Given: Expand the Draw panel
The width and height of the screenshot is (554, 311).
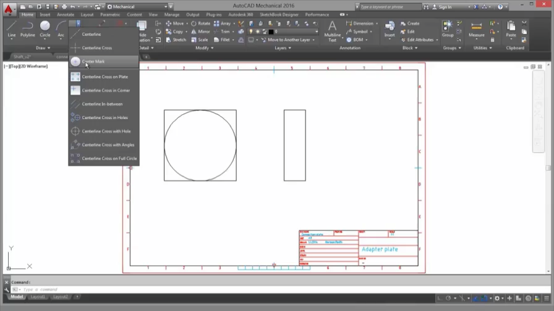Looking at the screenshot, I should 43,48.
